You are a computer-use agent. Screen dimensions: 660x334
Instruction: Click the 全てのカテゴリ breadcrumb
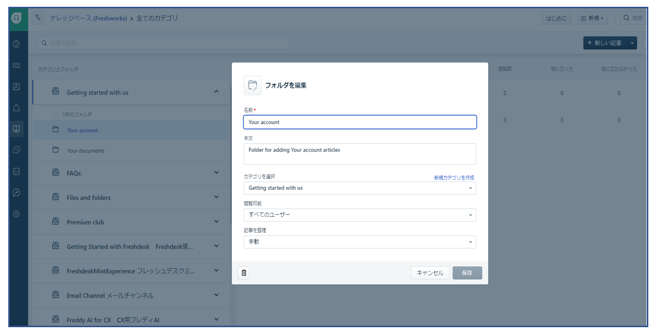(x=157, y=18)
